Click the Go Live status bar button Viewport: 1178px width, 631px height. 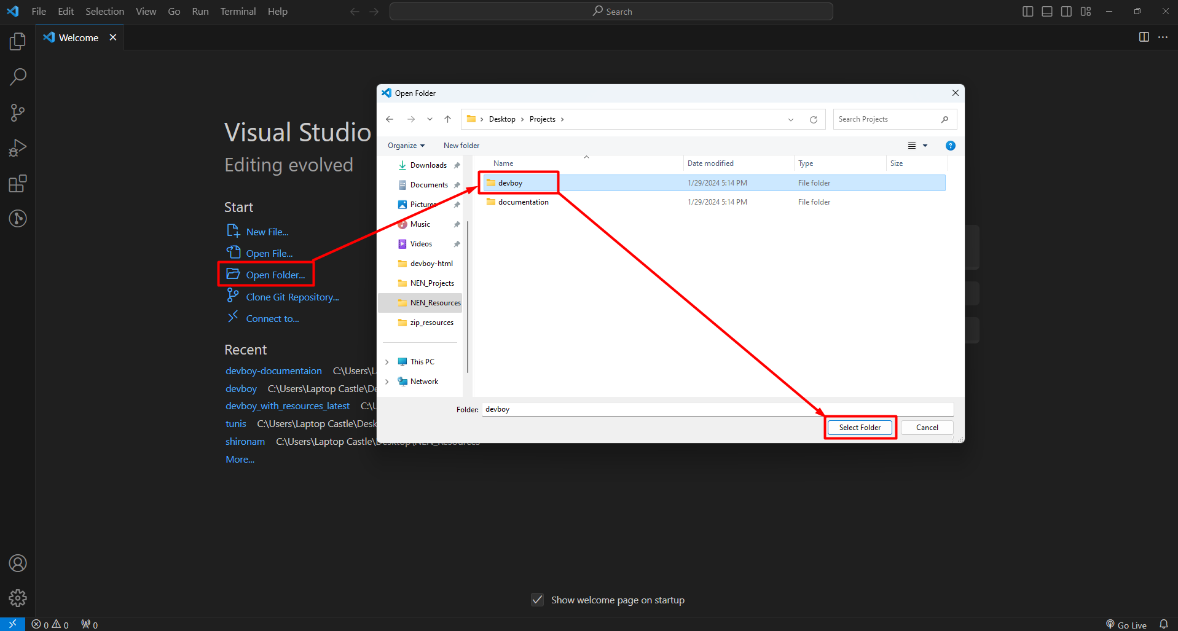(x=1126, y=625)
